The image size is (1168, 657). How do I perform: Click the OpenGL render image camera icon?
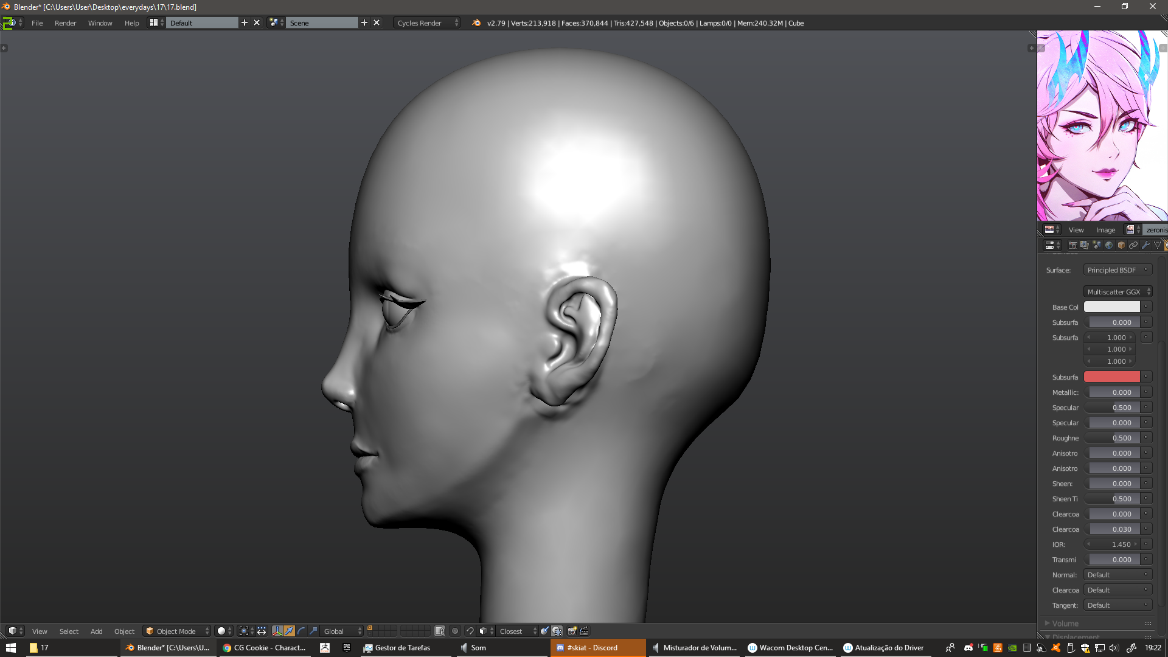[572, 631]
